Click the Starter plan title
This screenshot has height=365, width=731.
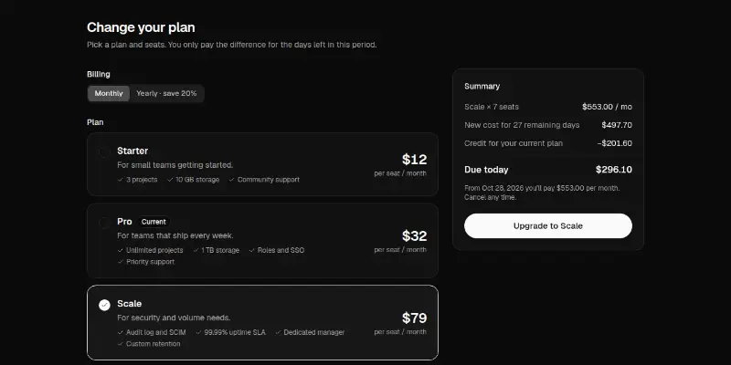click(132, 151)
